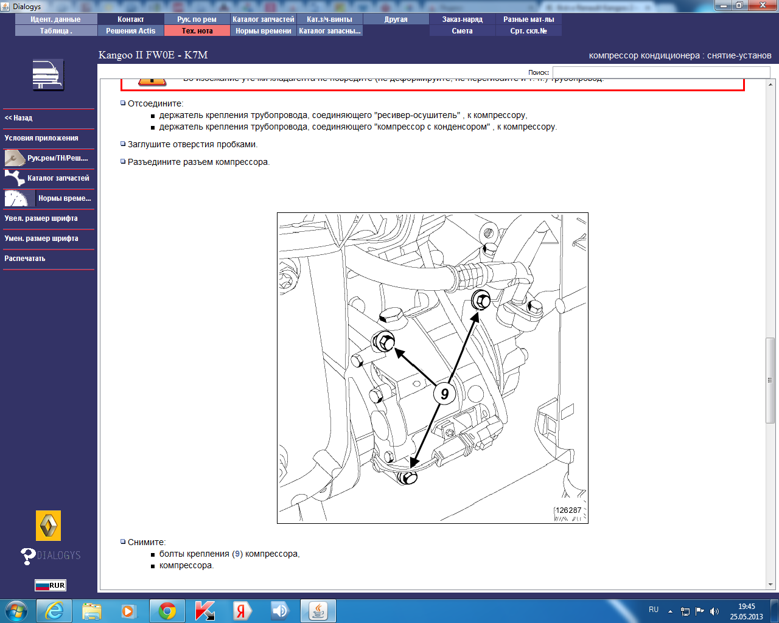The image size is (779, 623).
Task: Open the Идент. данные tab
Action: 56,19
